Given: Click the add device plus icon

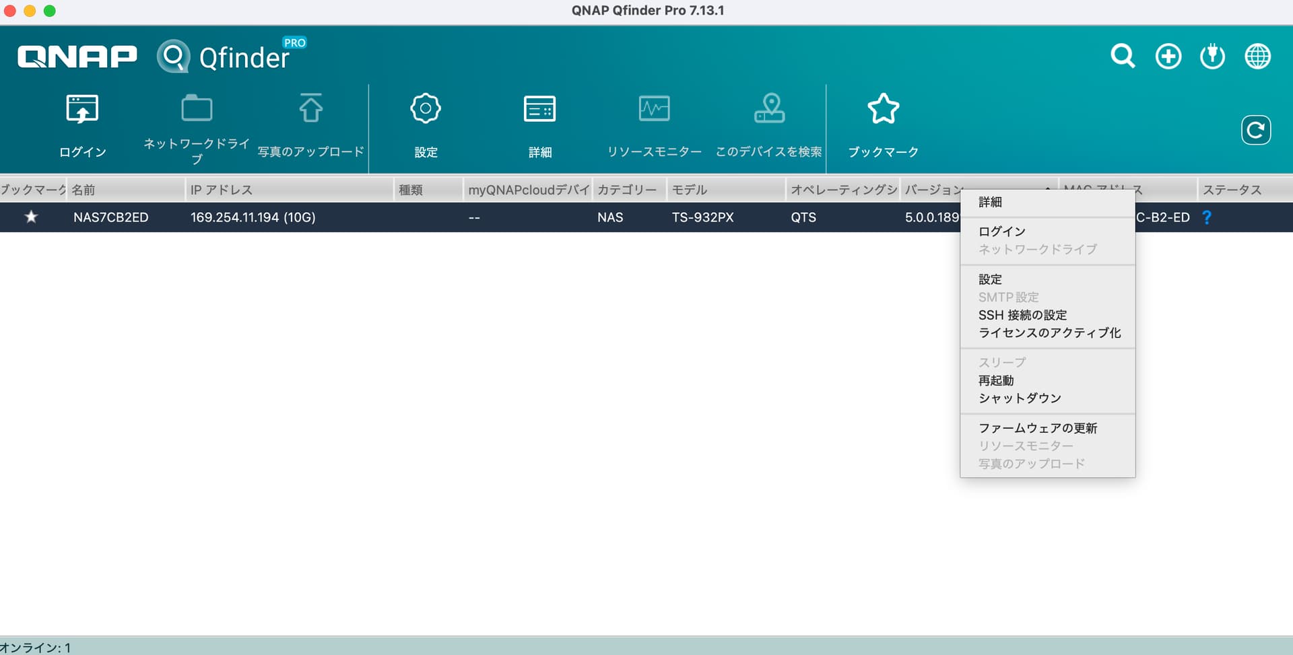Looking at the screenshot, I should click(x=1168, y=56).
